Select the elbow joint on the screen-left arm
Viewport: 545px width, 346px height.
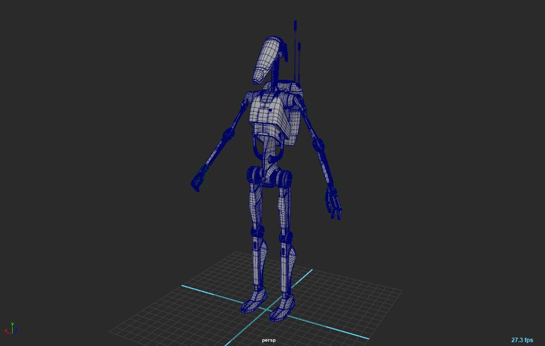click(x=228, y=134)
